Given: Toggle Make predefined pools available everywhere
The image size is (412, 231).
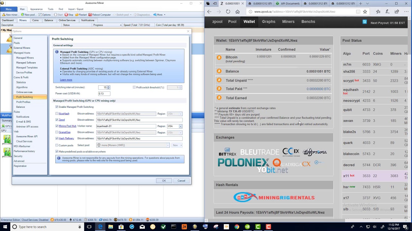Looking at the screenshot, I should (x=57, y=151).
